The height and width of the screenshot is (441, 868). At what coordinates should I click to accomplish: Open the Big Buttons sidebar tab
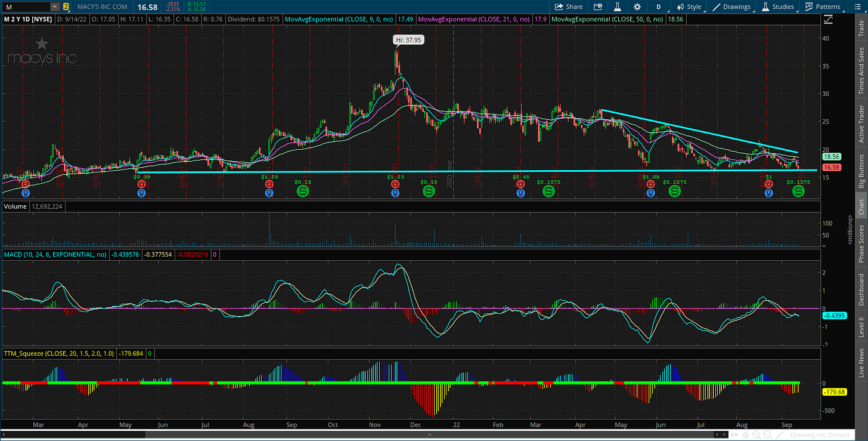(x=861, y=171)
